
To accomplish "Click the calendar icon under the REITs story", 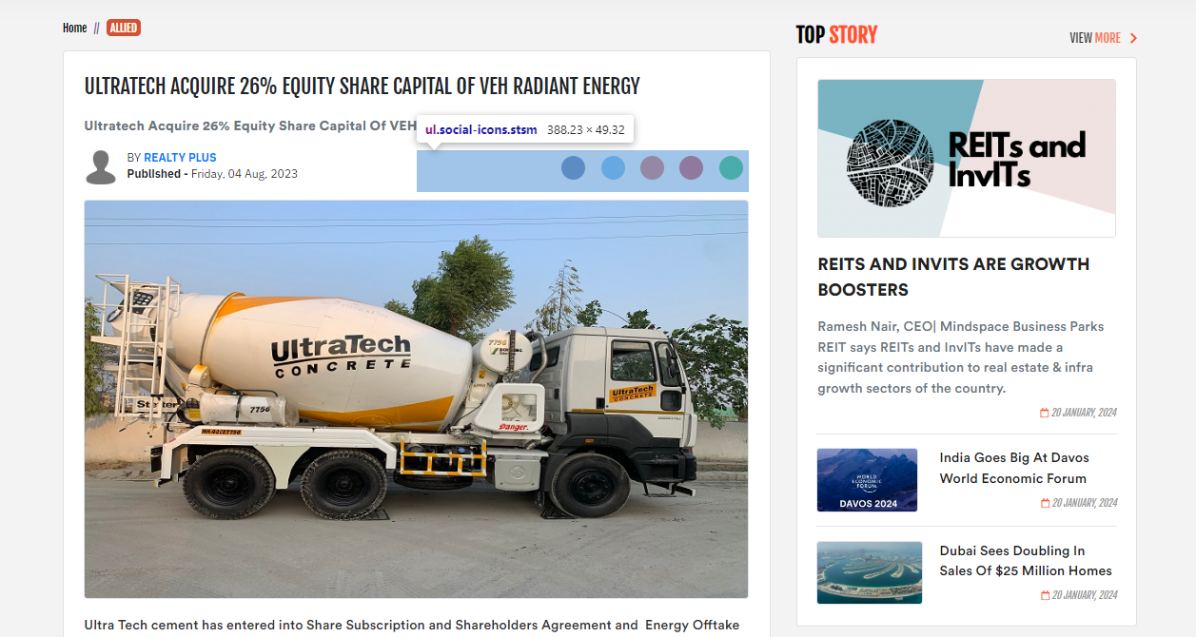I will pyautogui.click(x=1044, y=413).
